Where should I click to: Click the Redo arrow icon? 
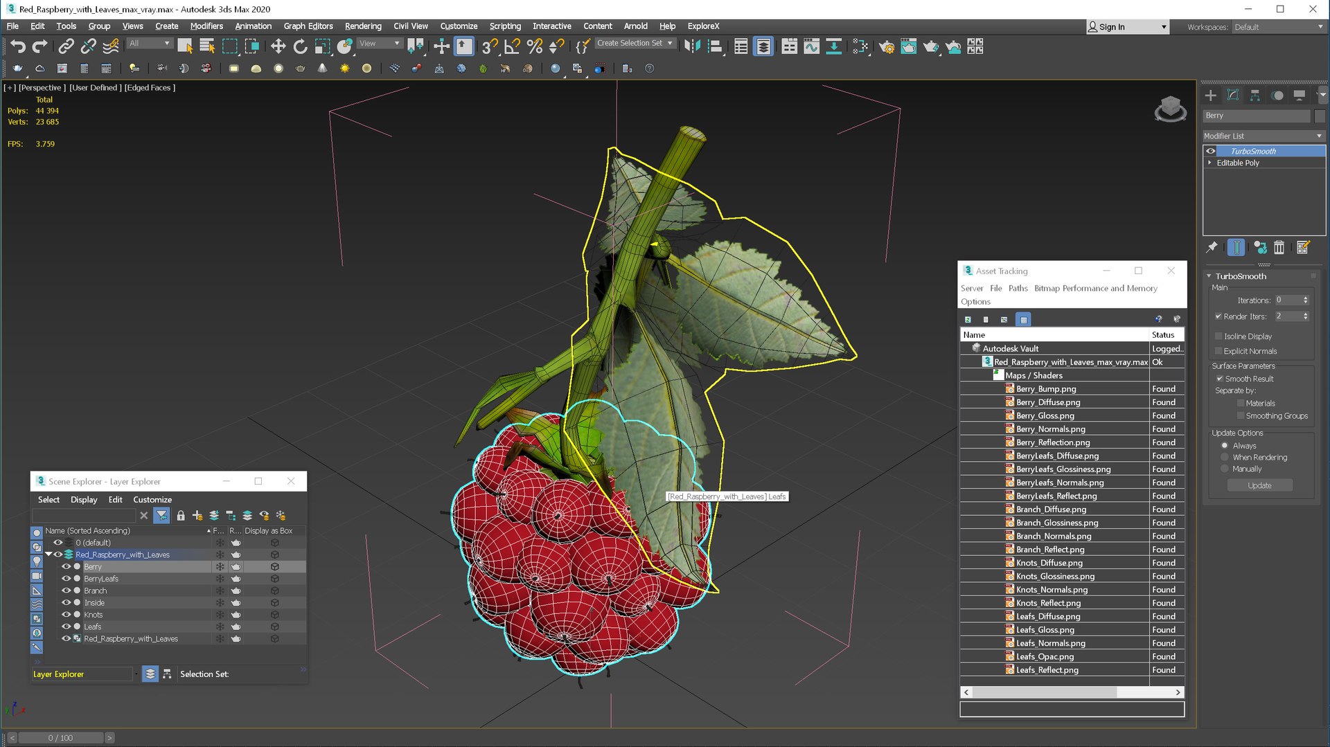(40, 46)
